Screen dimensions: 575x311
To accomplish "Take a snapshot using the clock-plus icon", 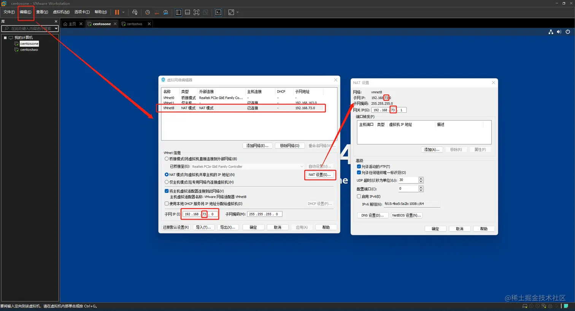I will click(x=148, y=12).
